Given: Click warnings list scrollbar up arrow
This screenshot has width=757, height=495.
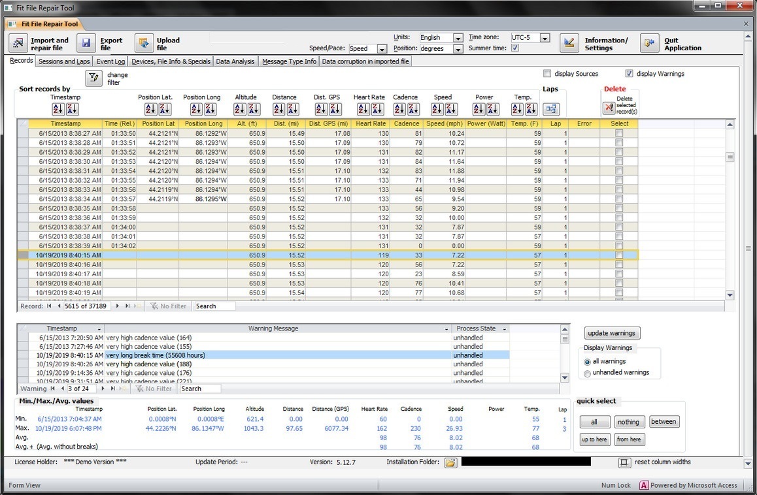Looking at the screenshot, I should pos(564,329).
